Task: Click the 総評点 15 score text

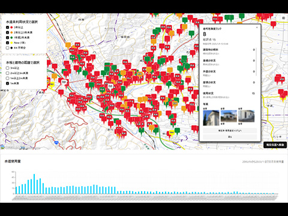Action: click(209, 40)
